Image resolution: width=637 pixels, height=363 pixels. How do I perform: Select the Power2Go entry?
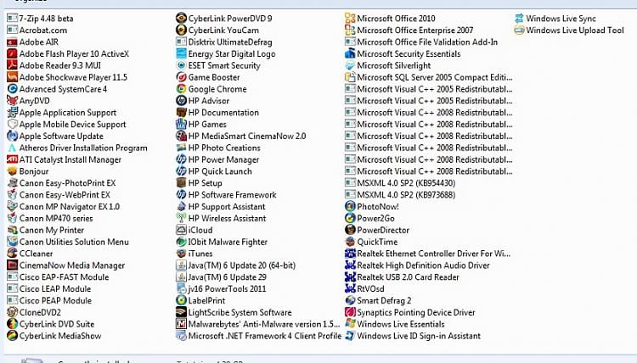pyautogui.click(x=369, y=218)
